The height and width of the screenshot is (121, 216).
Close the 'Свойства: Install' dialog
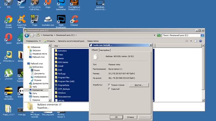(x=151, y=45)
